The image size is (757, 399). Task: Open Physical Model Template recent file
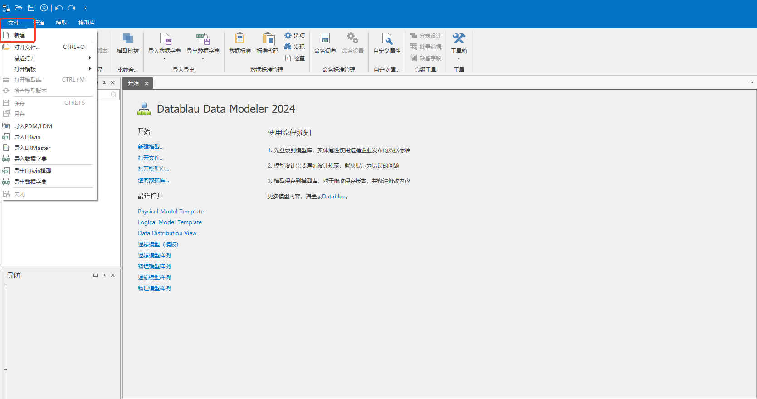171,211
